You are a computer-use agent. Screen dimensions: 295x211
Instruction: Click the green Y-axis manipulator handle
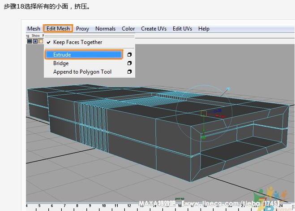(204, 136)
